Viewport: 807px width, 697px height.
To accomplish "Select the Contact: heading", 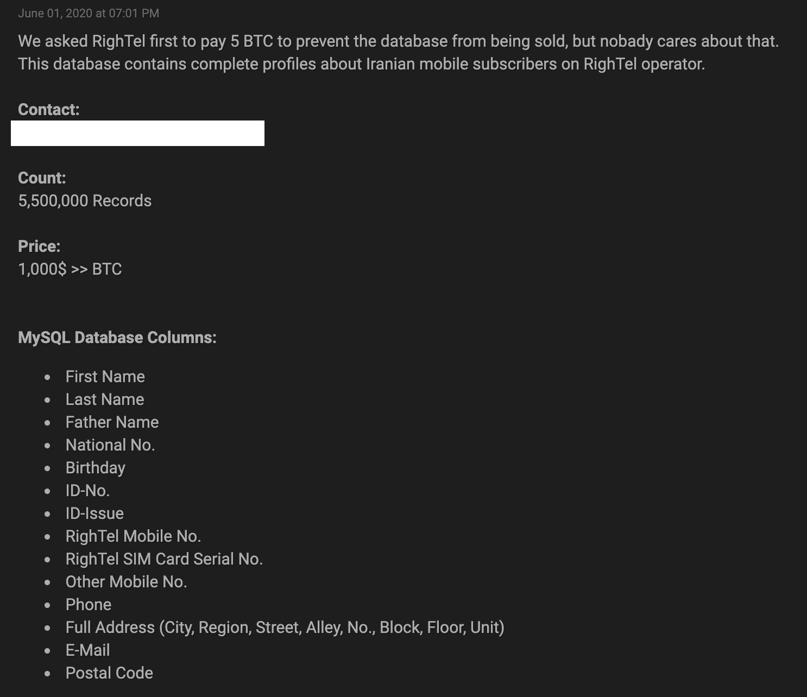I will [x=49, y=110].
